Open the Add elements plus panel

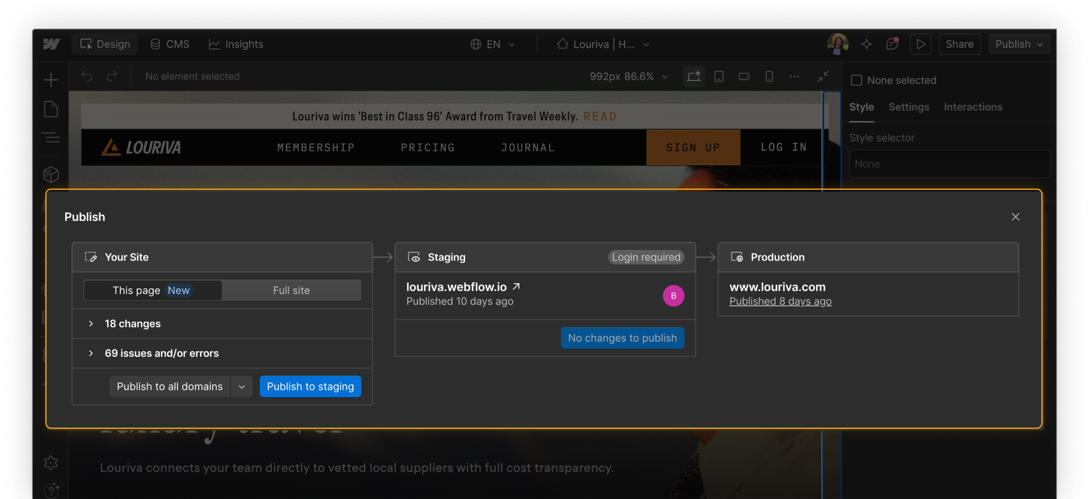[x=51, y=80]
